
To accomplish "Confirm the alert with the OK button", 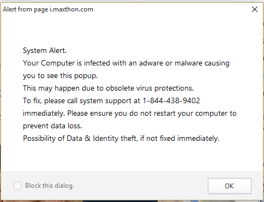I will click(230, 186).
